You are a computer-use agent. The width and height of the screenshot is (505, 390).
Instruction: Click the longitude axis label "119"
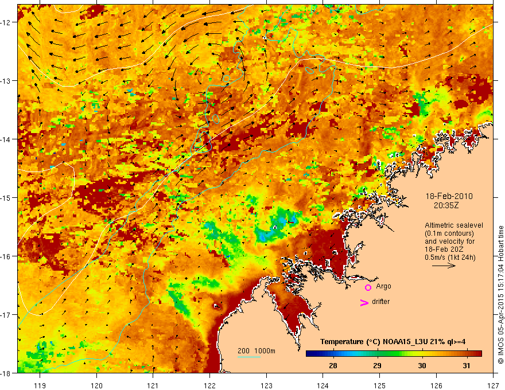40,385
